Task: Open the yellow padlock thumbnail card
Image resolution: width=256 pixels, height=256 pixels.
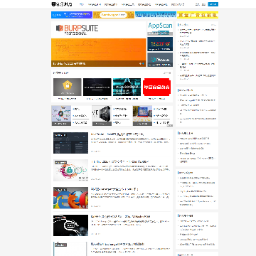Action: [68, 87]
